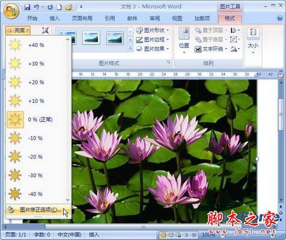
Task: Switch to print layout view icon
Action: coord(163,235)
